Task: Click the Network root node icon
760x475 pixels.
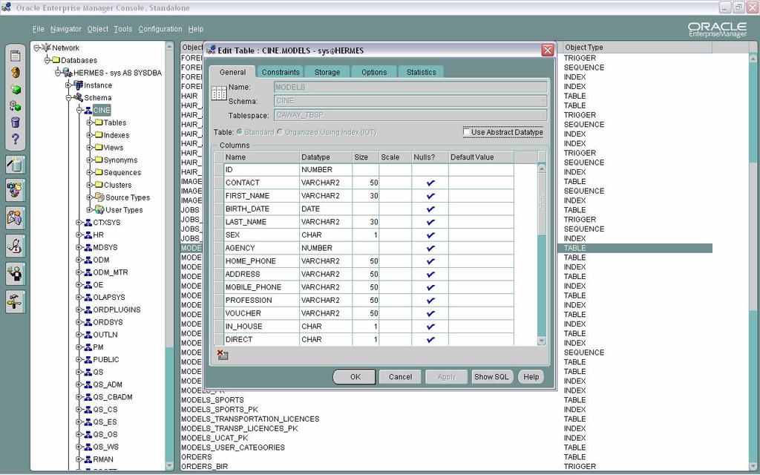Action: 46,47
